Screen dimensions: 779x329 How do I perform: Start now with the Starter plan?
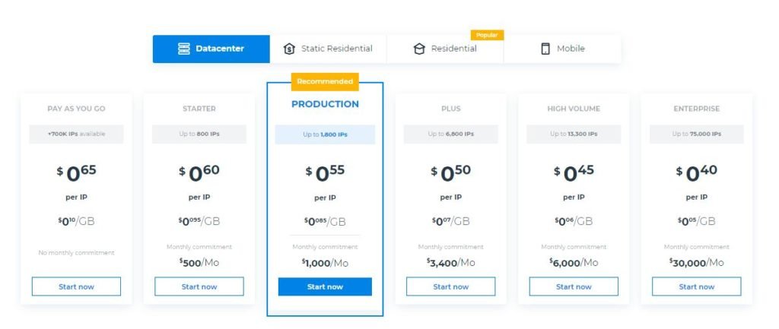(199, 286)
